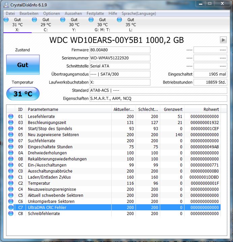Viewport: 233px width, 242px height.
Task: Click the Firmware field 80.00A80
Action: click(120, 50)
